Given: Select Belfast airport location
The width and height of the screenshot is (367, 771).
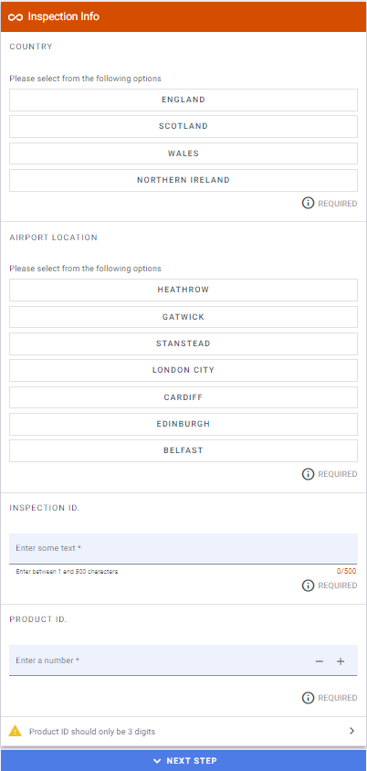Looking at the screenshot, I should [183, 451].
